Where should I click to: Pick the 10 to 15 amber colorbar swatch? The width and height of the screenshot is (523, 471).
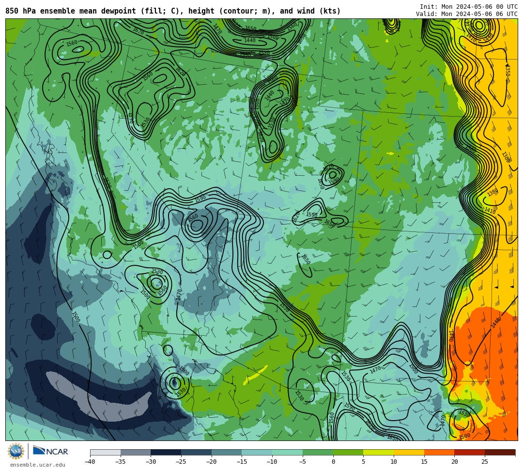pos(409,452)
